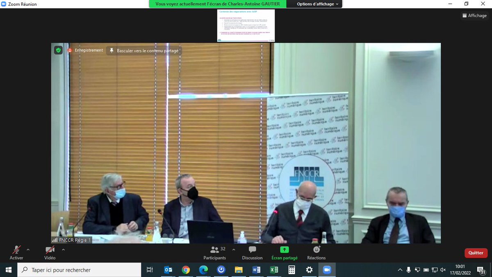Open Task View in taskbar
Image resolution: width=492 pixels, height=277 pixels.
pyautogui.click(x=150, y=270)
